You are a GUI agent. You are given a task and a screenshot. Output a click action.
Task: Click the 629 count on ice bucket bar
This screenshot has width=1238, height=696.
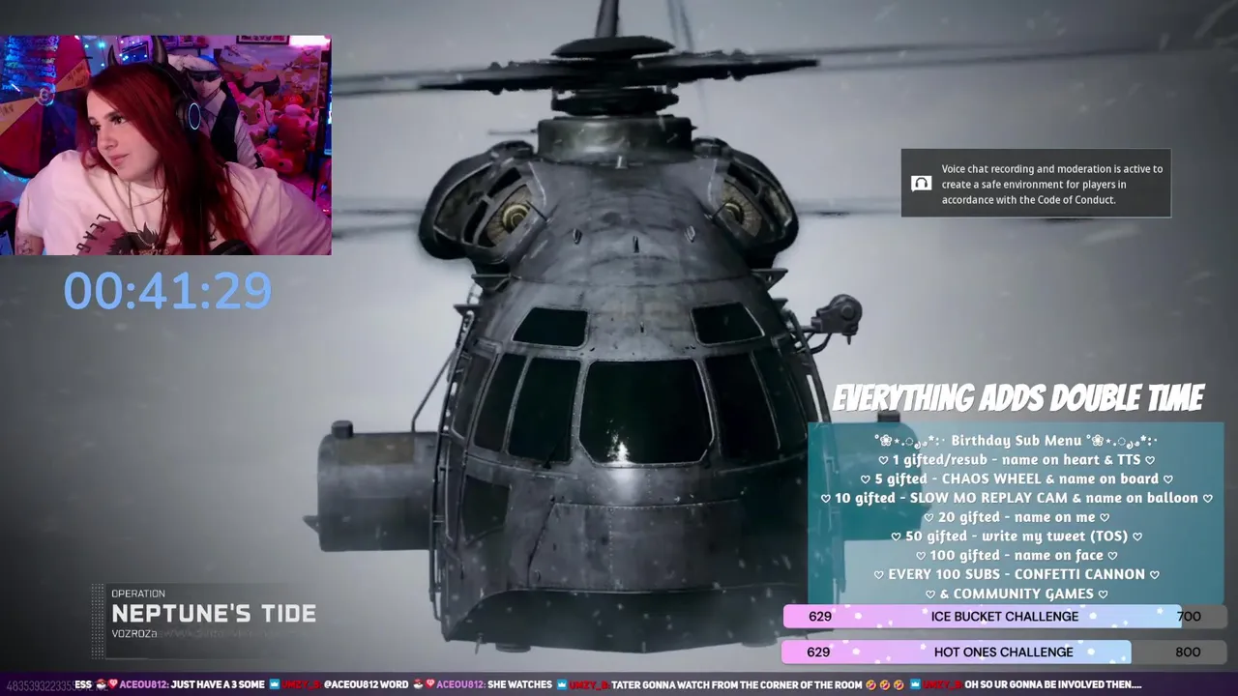(820, 616)
